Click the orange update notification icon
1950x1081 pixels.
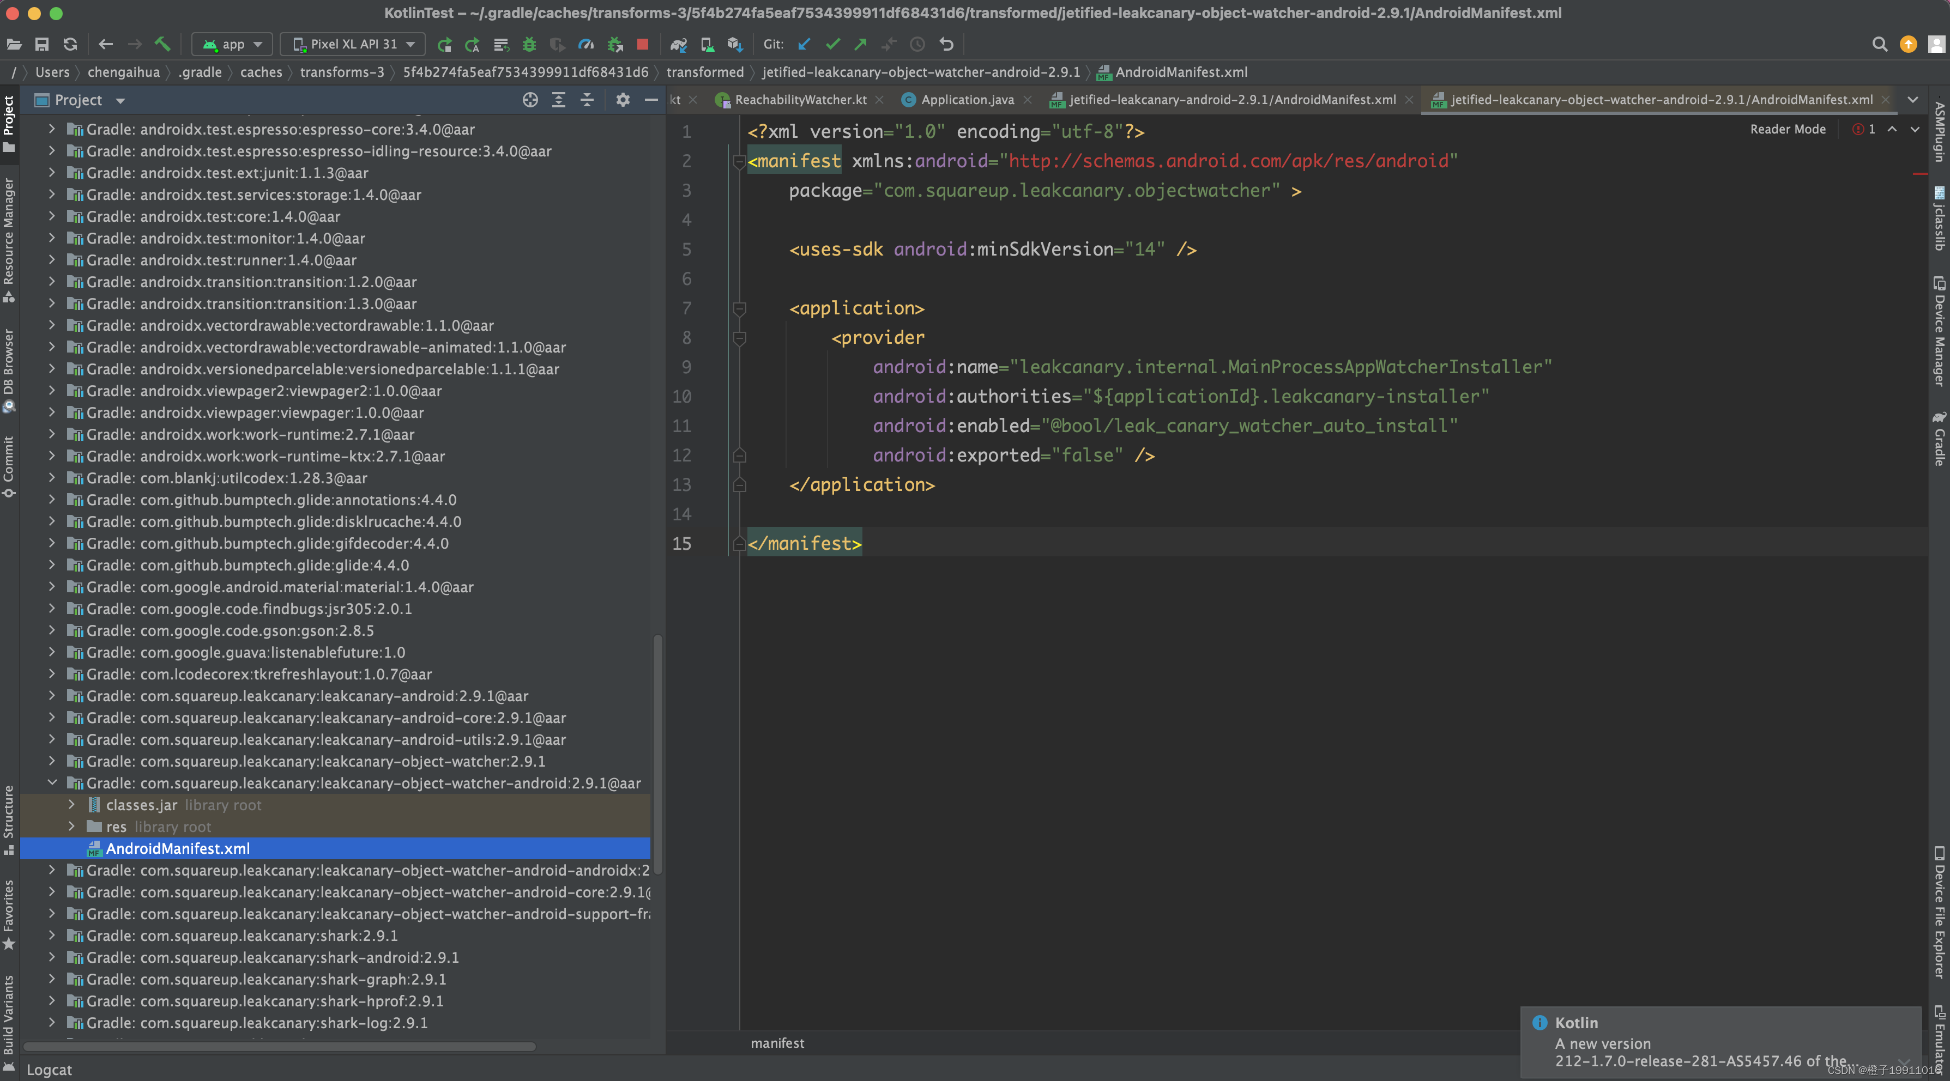[x=1907, y=45]
